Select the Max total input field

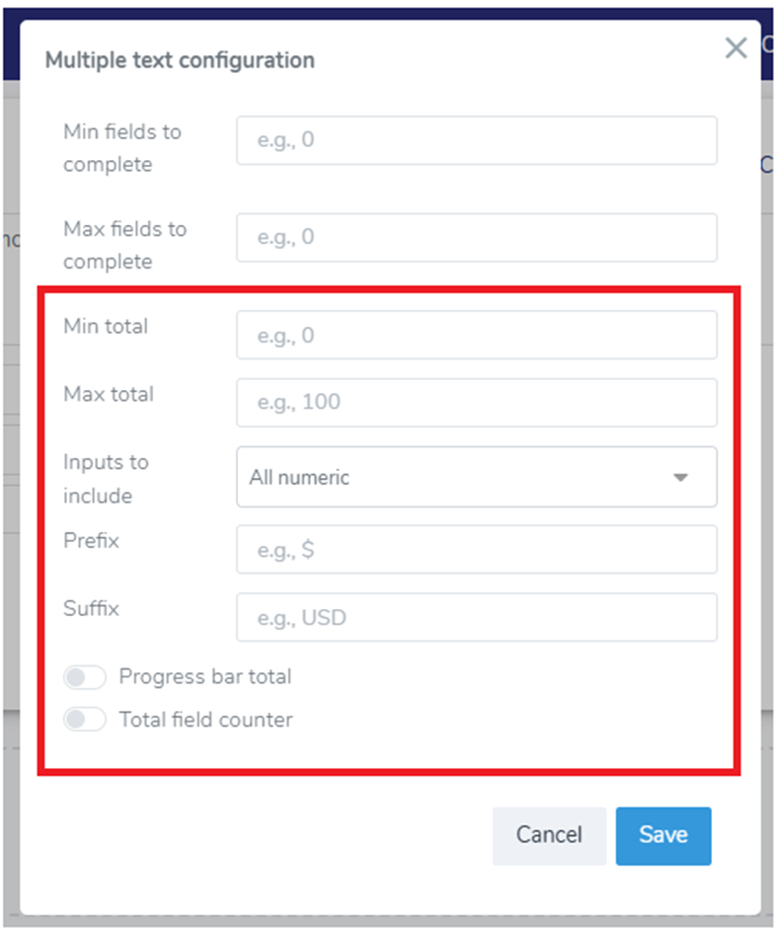click(x=476, y=403)
